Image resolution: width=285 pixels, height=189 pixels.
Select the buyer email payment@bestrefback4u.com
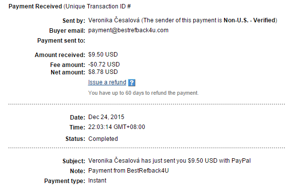pos(128,30)
